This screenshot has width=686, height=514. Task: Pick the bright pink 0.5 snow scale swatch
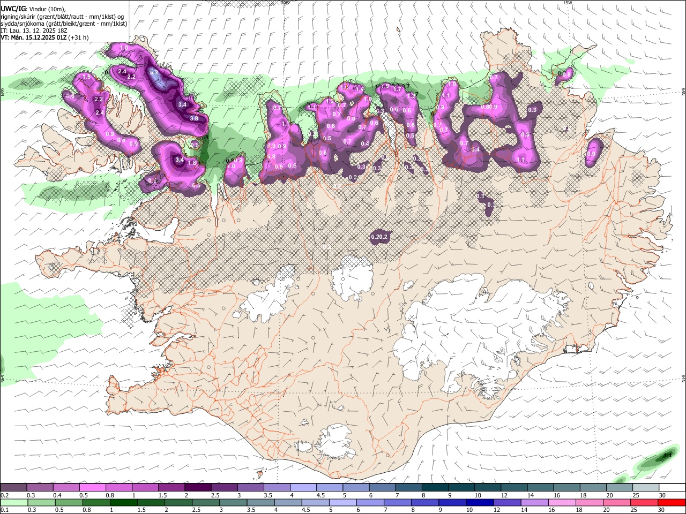(x=92, y=488)
